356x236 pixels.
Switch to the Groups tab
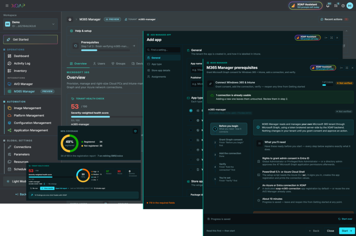pyautogui.click(x=118, y=64)
